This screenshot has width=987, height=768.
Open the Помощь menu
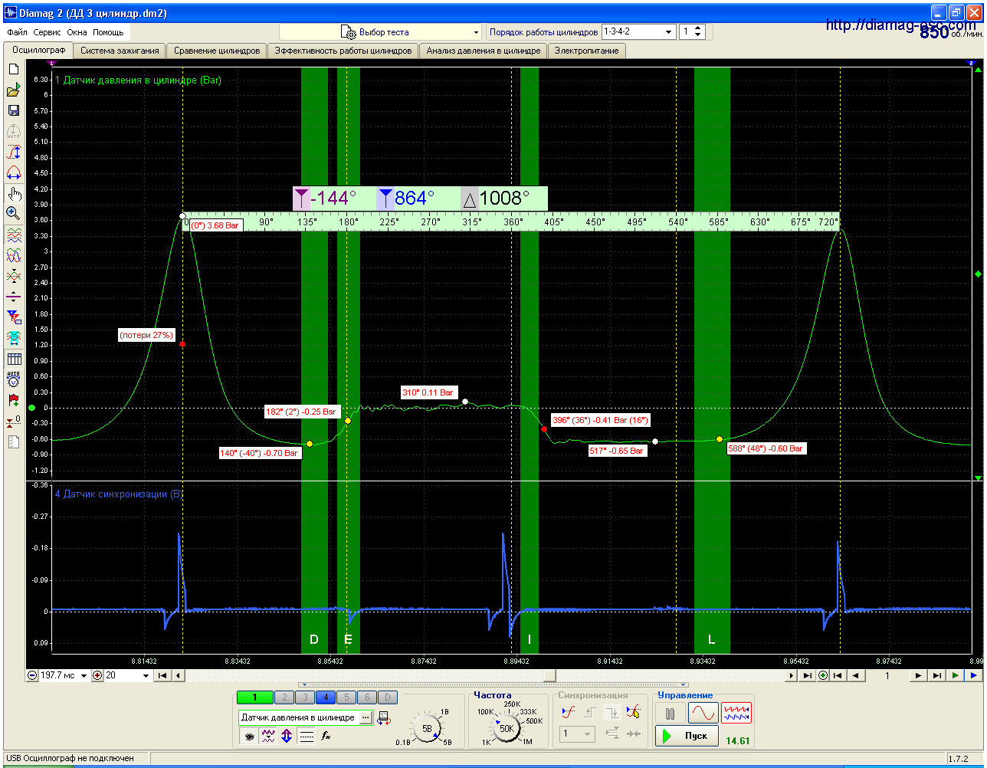(x=108, y=32)
